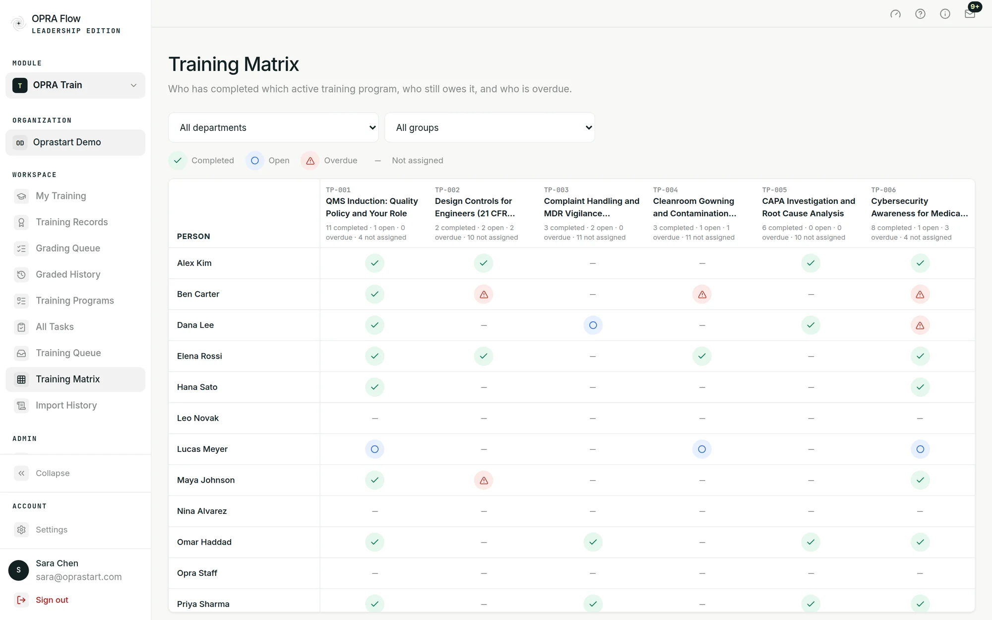Viewport: 992px width, 620px height.
Task: Click Maya Johnson's overdue TP-002 icon
Action: point(484,480)
